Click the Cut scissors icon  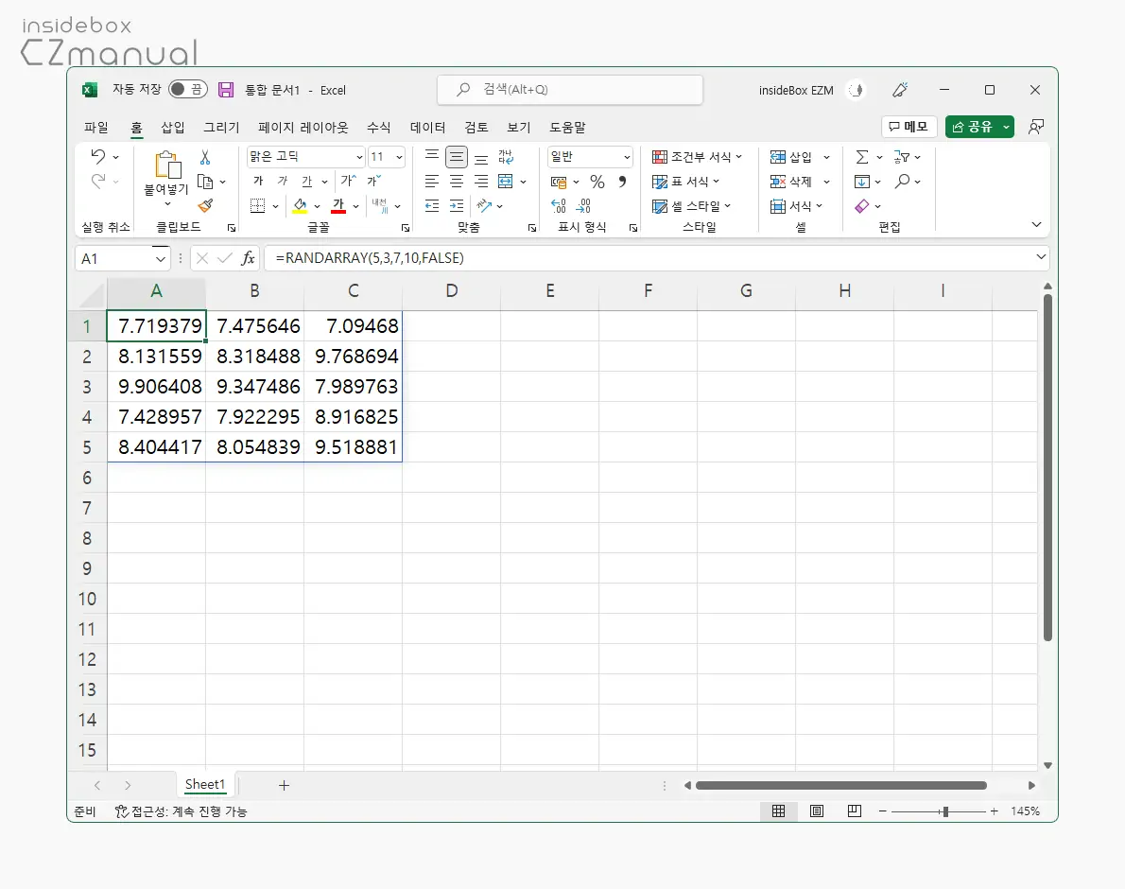205,157
